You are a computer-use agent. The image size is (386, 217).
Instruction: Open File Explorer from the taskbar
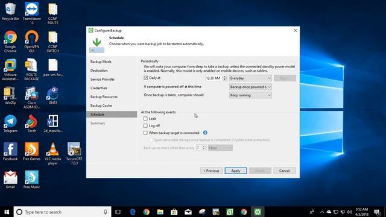tap(160, 212)
